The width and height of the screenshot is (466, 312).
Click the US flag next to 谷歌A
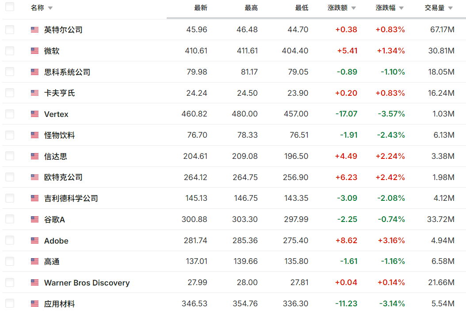[34, 219]
